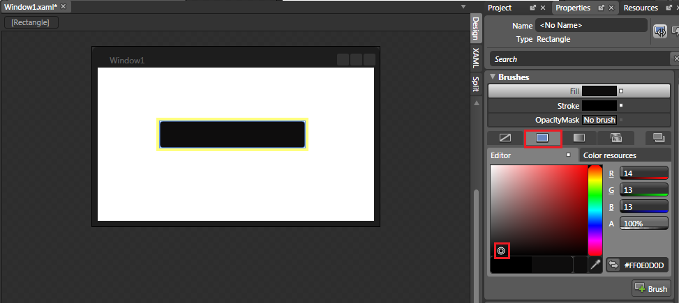Screen dimensions: 679x303
Task: Click the swap color format icon
Action: pos(613,265)
